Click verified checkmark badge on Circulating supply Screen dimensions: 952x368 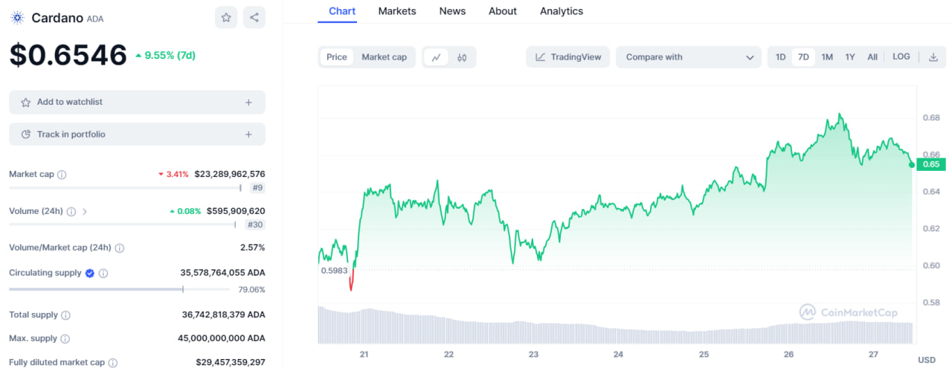(x=90, y=273)
